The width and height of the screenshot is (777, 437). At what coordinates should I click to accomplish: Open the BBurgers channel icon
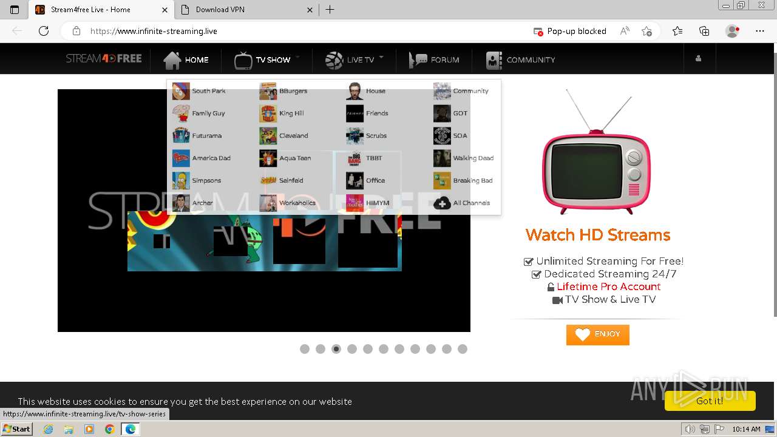click(268, 91)
